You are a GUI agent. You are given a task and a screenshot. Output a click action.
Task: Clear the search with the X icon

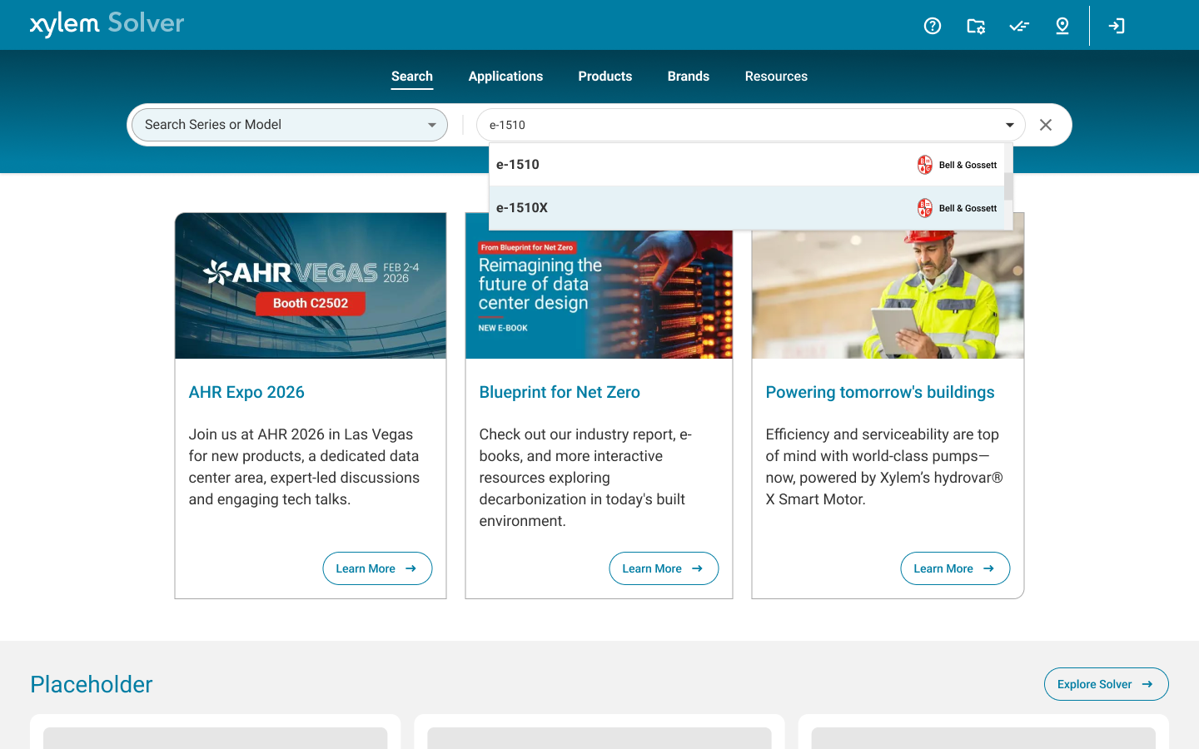1046,124
